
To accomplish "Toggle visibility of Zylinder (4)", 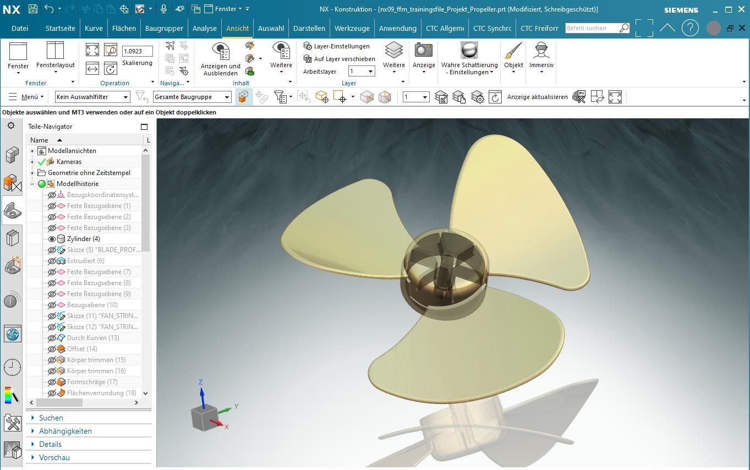I will 52,239.
